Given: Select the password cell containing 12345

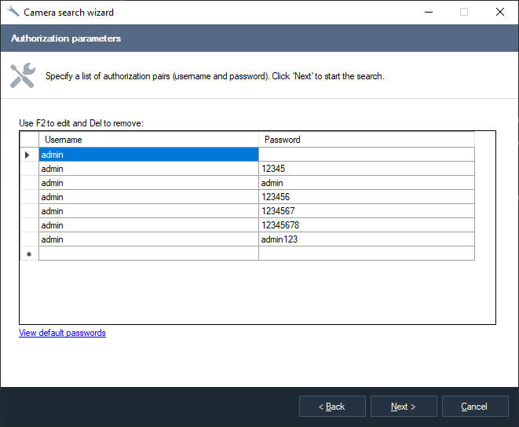Looking at the screenshot, I should click(366, 169).
